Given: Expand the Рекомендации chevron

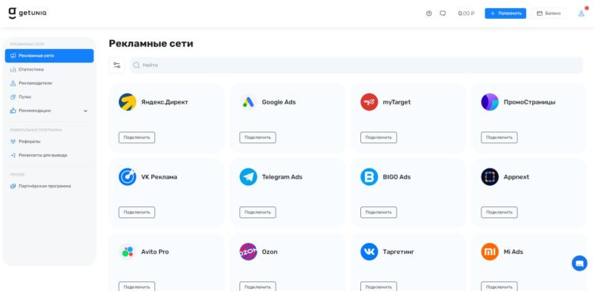Looking at the screenshot, I should (86, 111).
